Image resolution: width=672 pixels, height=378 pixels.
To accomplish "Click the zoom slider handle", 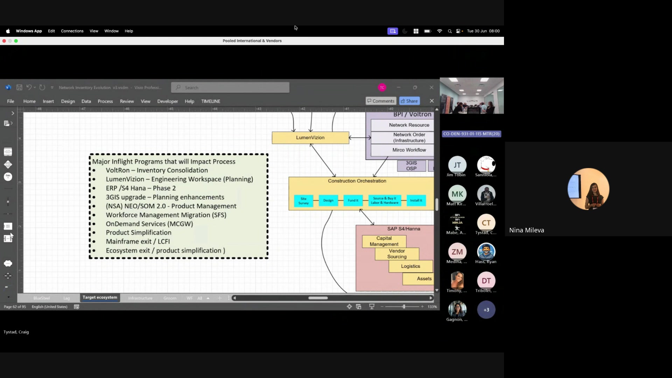I will pyautogui.click(x=404, y=307).
